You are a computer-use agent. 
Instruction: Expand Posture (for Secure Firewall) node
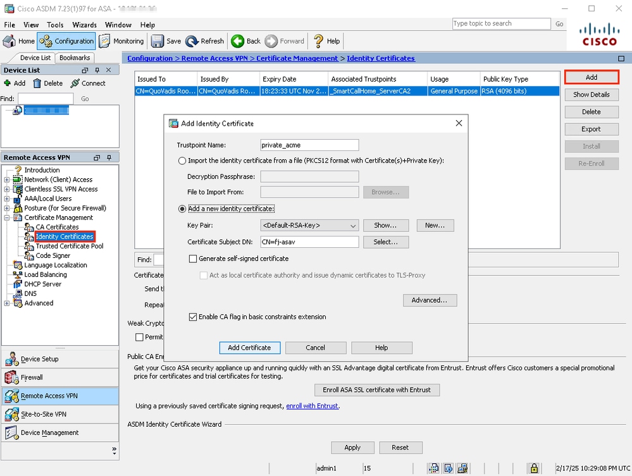coord(7,208)
